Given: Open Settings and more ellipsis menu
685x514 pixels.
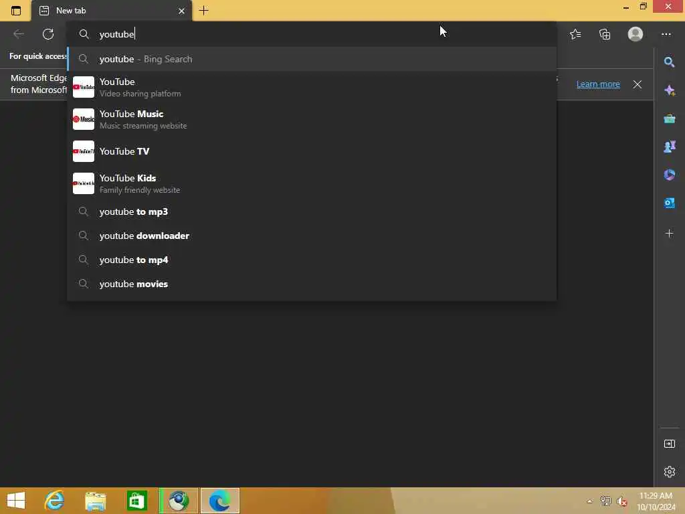Looking at the screenshot, I should pyautogui.click(x=666, y=34).
